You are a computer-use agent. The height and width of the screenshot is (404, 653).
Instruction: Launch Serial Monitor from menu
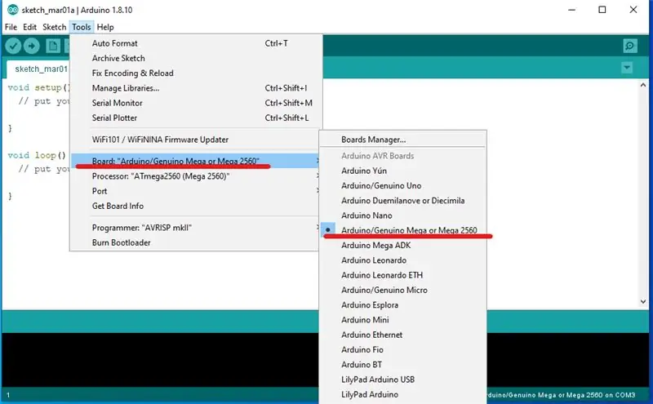pos(196,103)
